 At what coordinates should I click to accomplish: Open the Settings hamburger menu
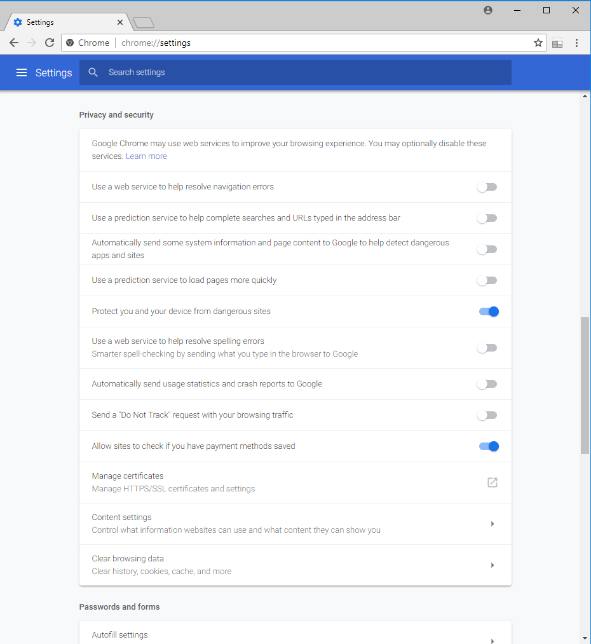click(22, 72)
